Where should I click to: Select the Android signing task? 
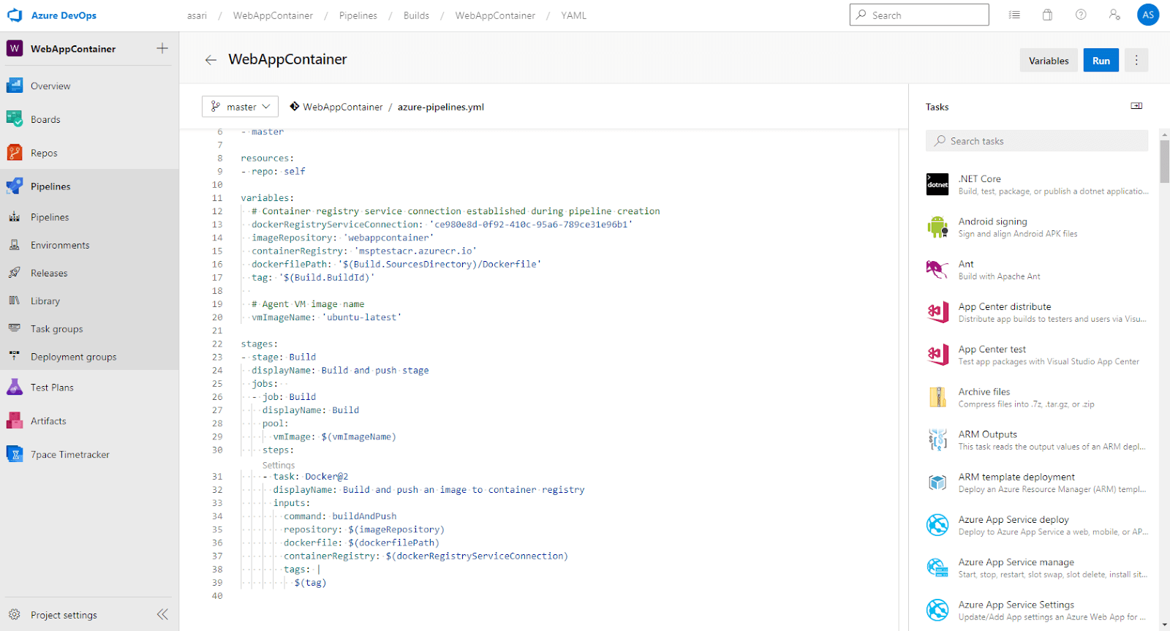[x=1037, y=227]
